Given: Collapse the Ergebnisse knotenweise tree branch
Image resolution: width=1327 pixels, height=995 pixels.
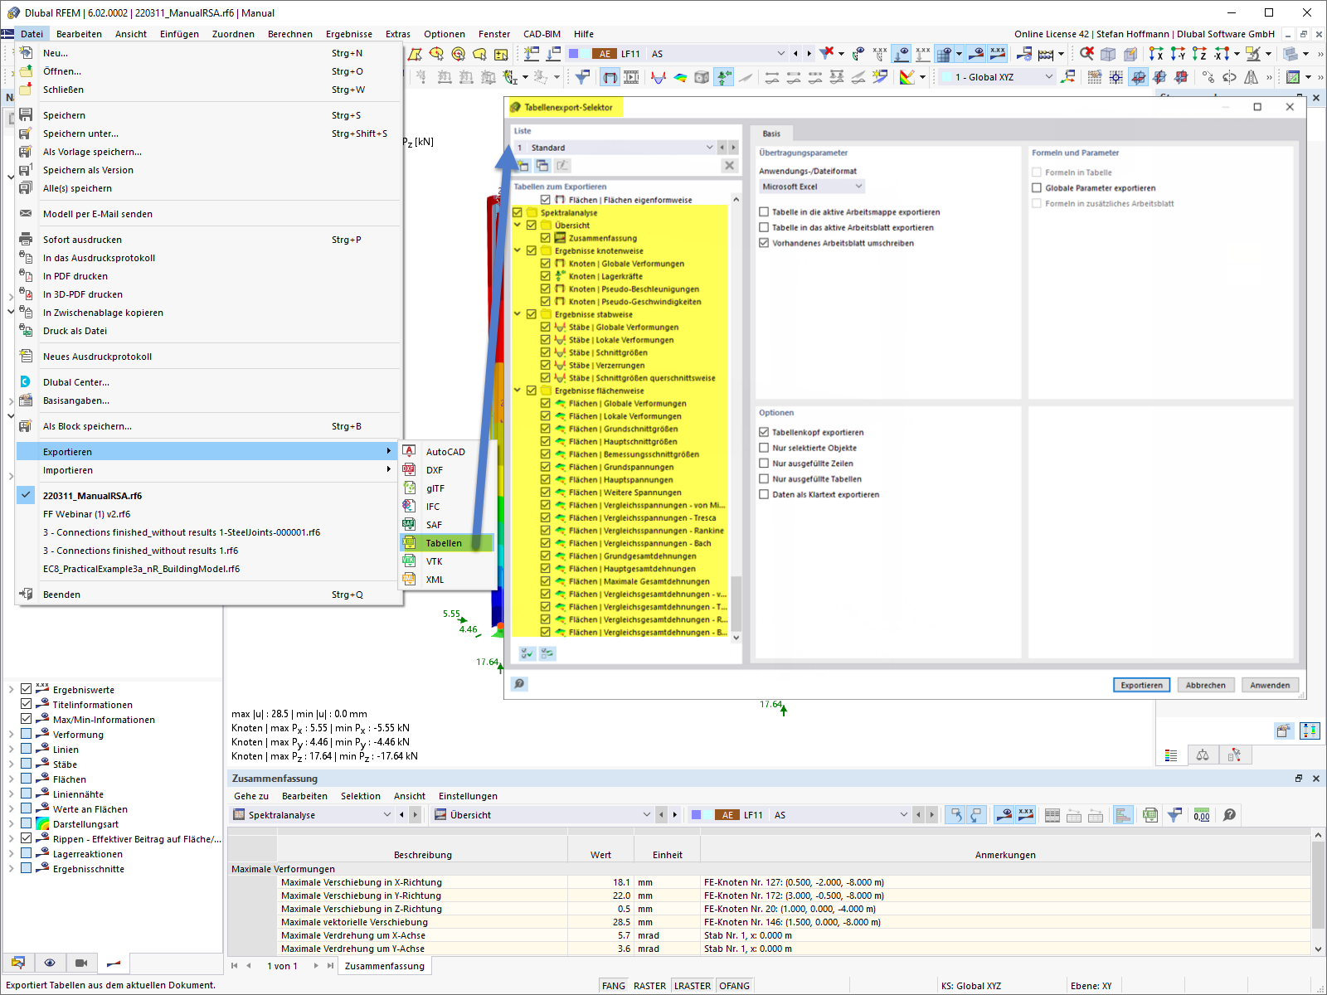Looking at the screenshot, I should (518, 250).
